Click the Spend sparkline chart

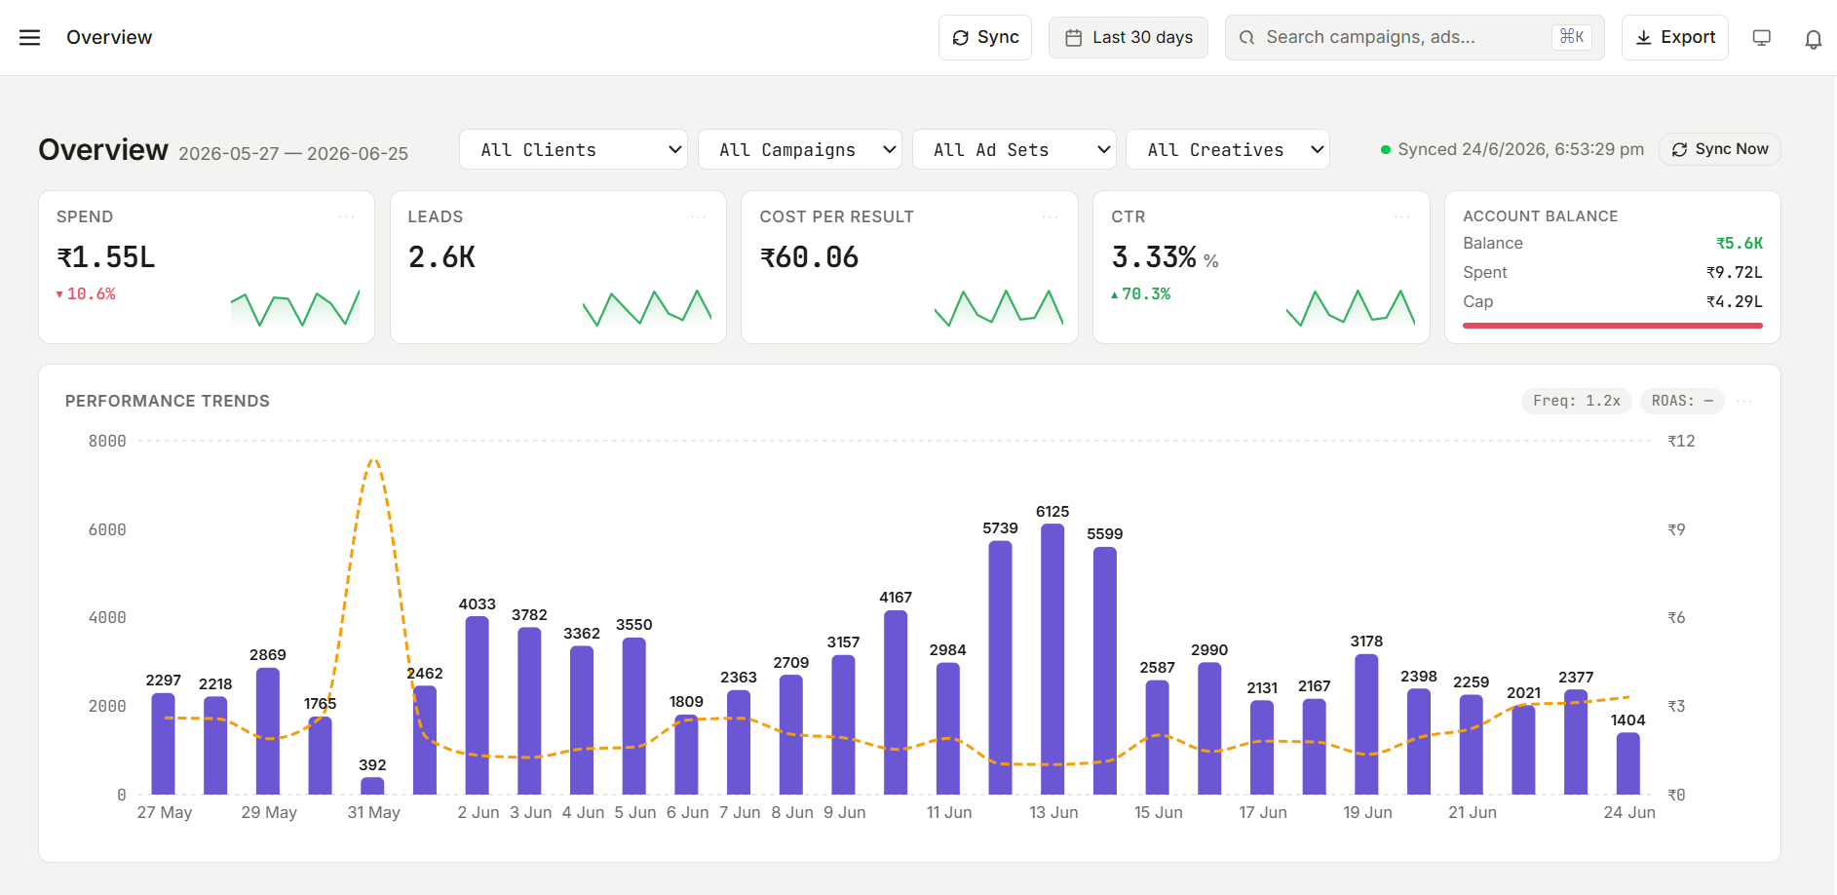click(295, 308)
